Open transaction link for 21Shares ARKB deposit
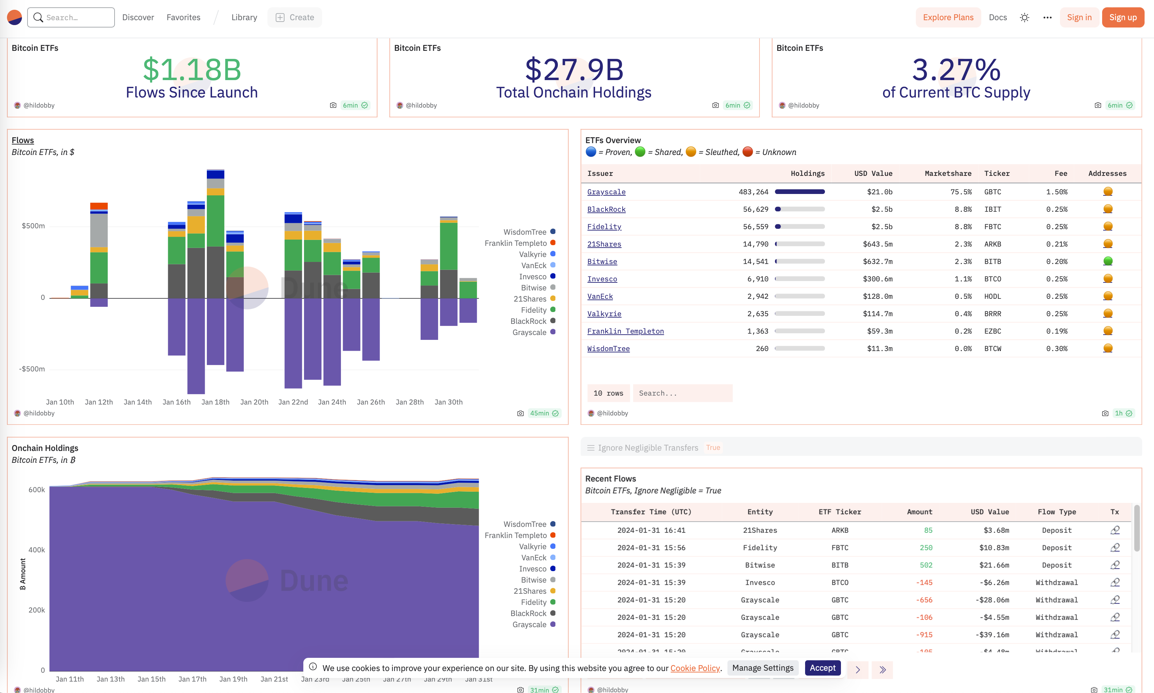Viewport: 1154px width, 693px height. pyautogui.click(x=1114, y=530)
